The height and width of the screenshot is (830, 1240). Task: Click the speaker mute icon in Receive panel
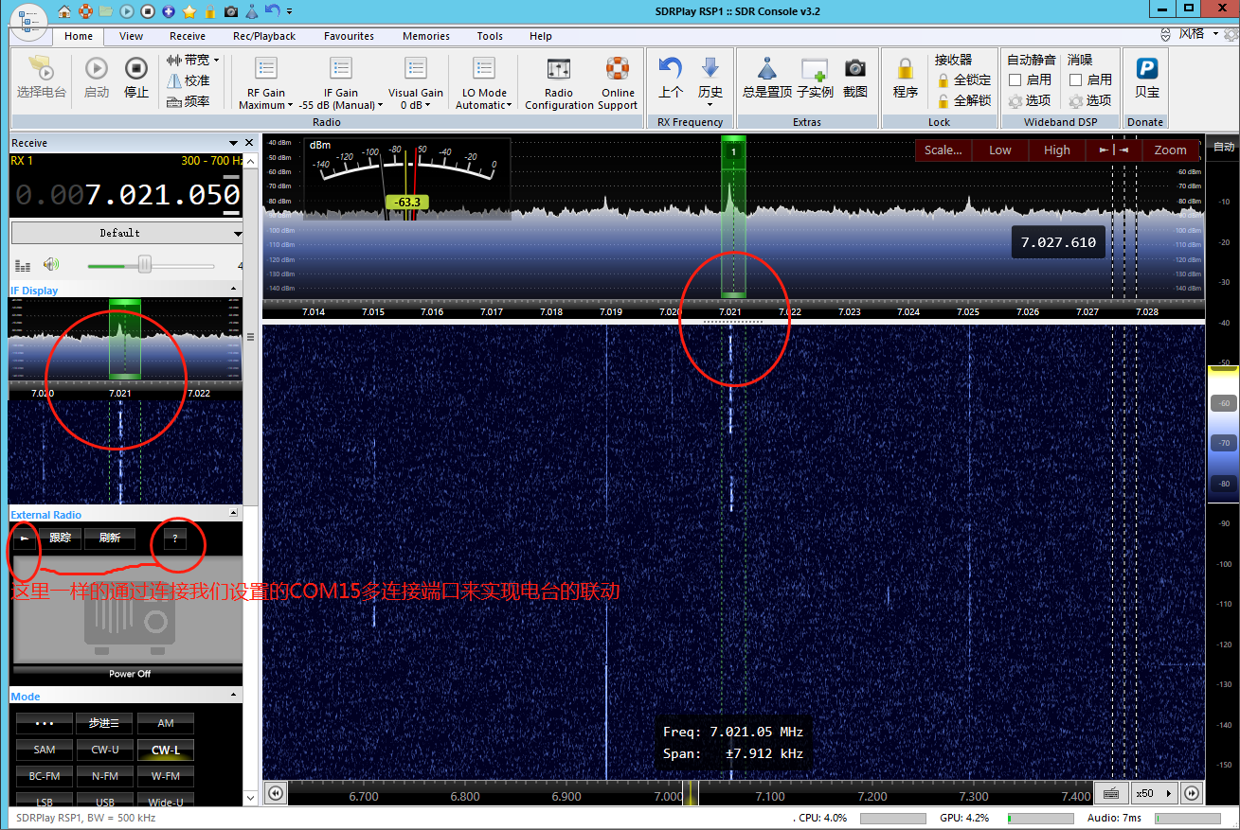pyautogui.click(x=50, y=266)
